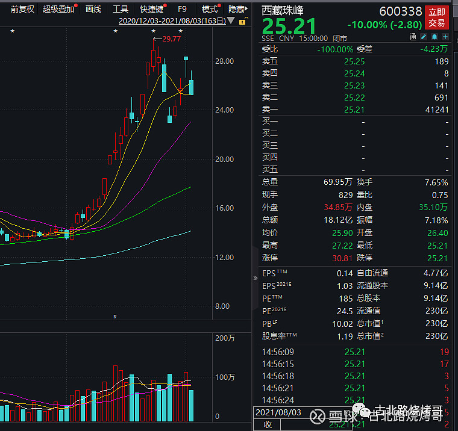Screen dimensions: 458x431
Task: Click 振幅 value 7.18%
Action: [x=436, y=220]
